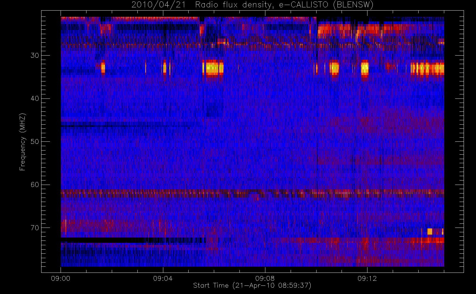The width and height of the screenshot is (476, 294).
Task: Click the 'Frequency (MHZ)' axis label
Action: coord(23,142)
